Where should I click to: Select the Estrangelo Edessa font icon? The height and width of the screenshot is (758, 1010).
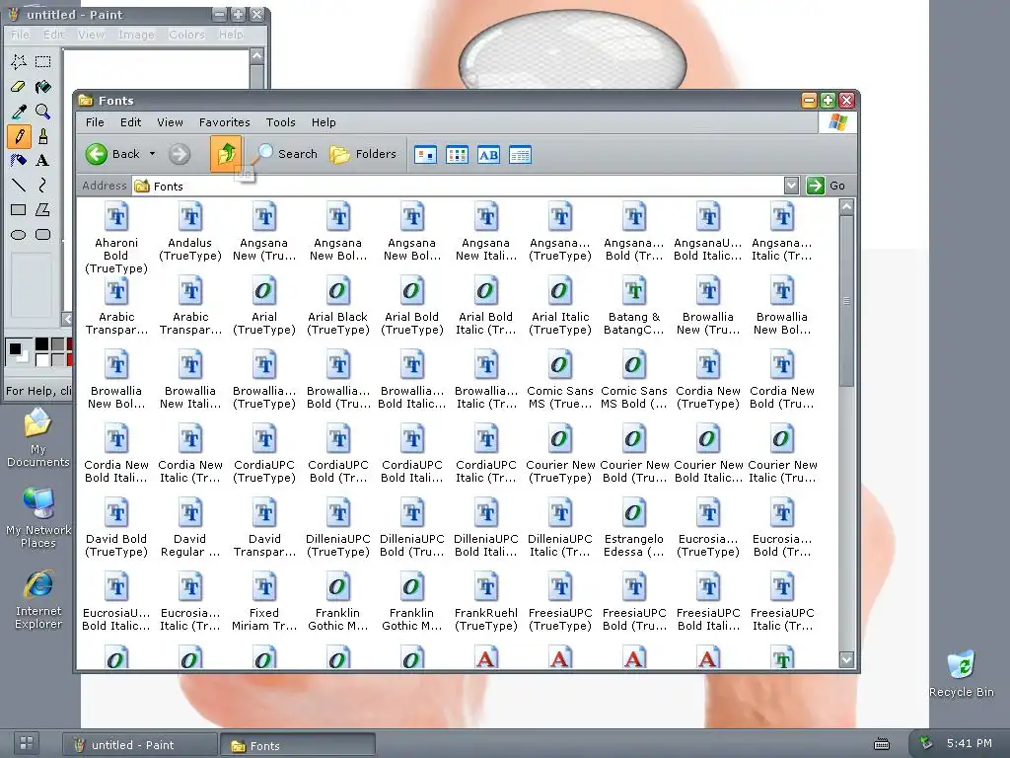point(634,513)
